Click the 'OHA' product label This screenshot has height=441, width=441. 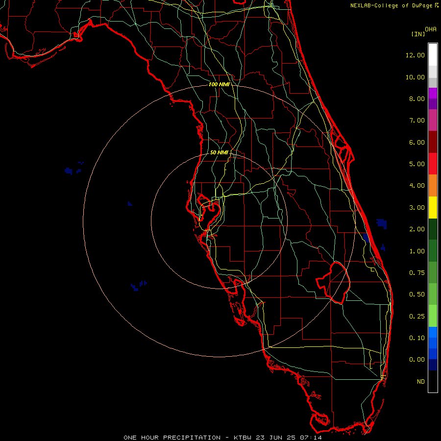click(431, 29)
